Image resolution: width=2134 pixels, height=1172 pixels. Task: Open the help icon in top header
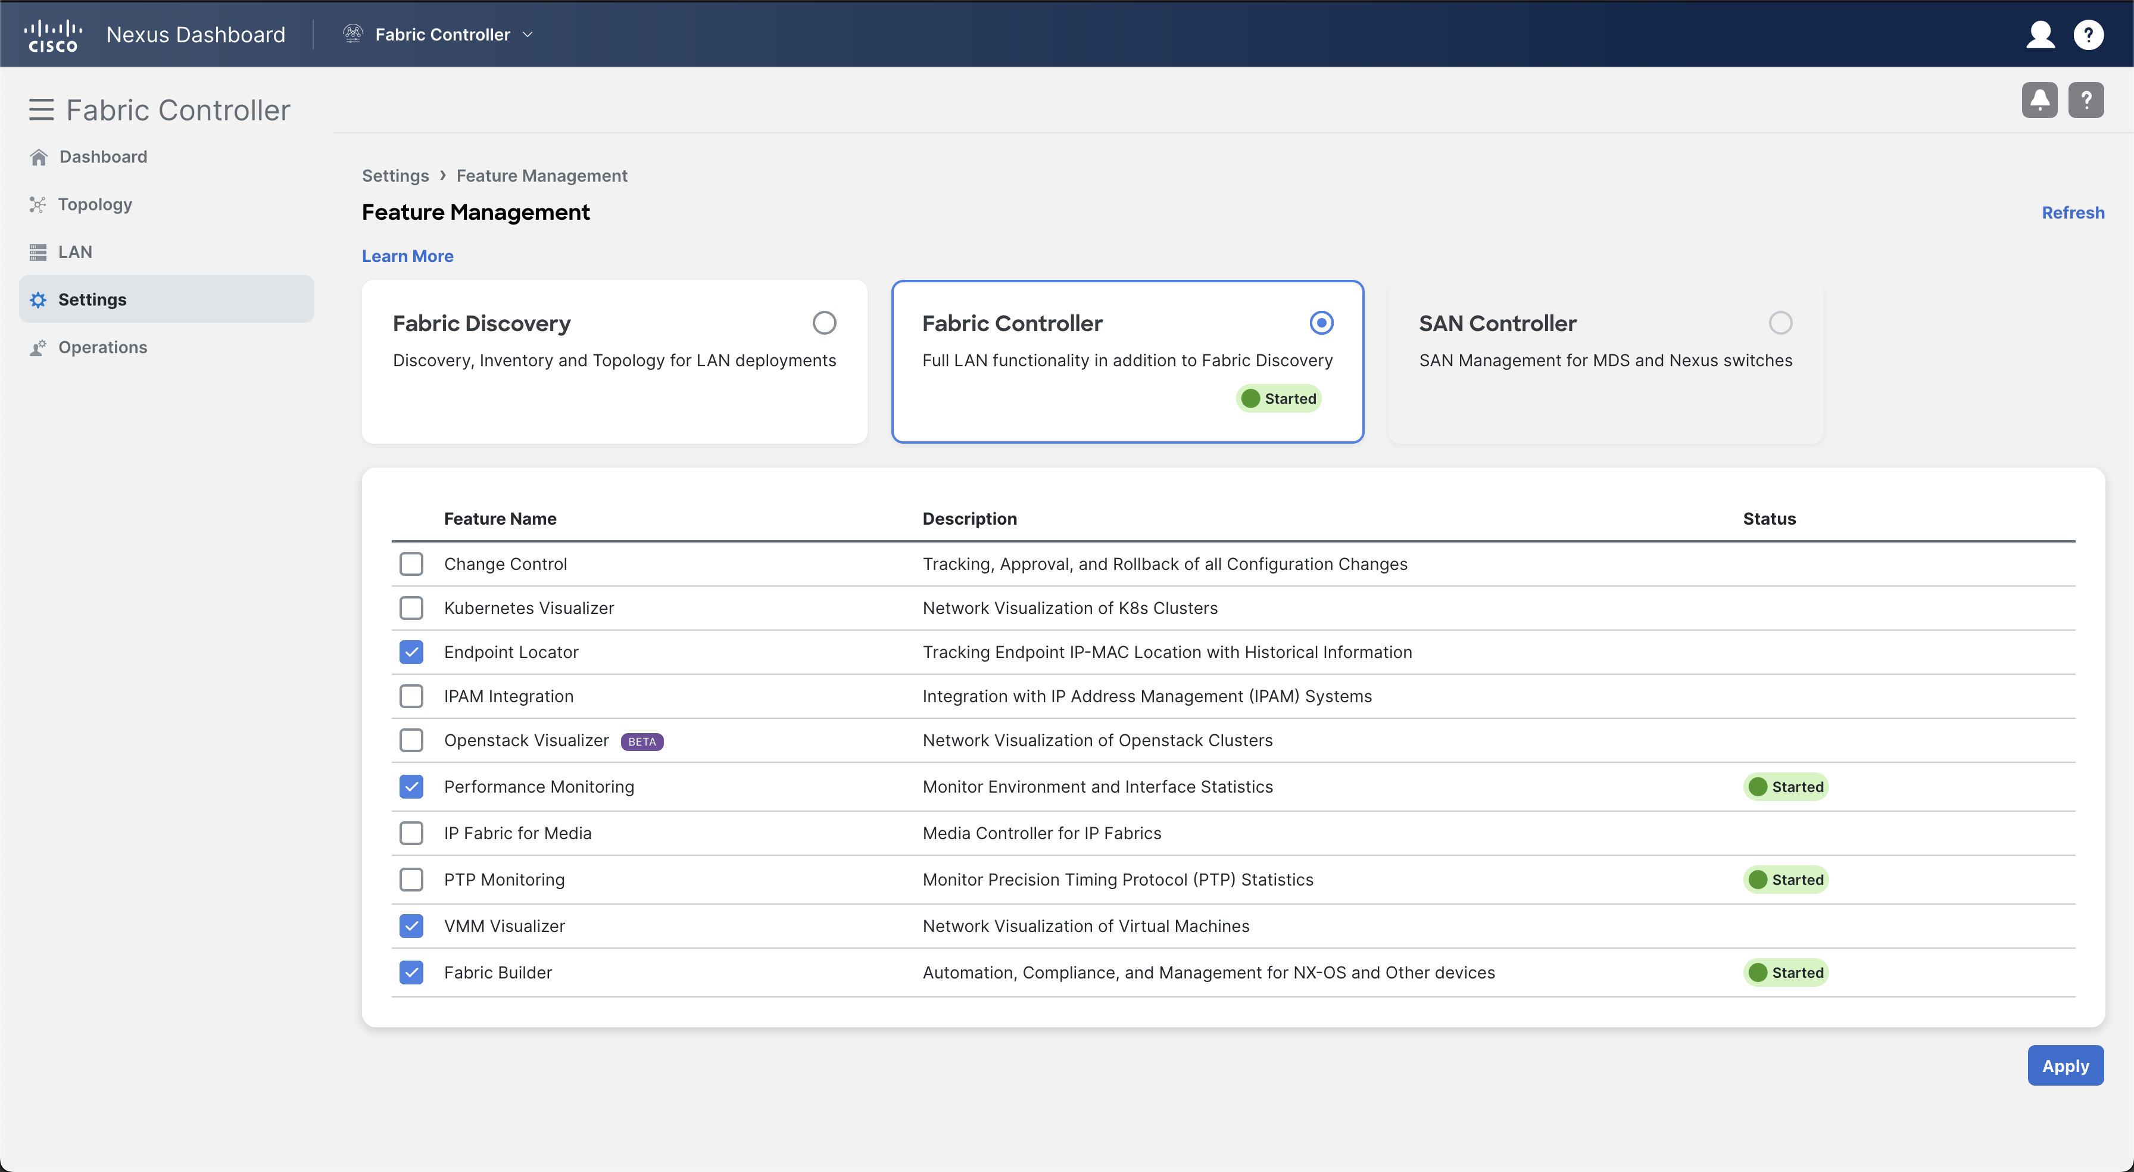[2088, 35]
